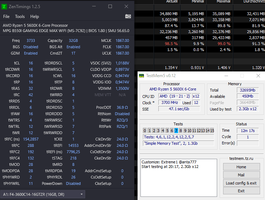Click the Exit button in TestMem5
This screenshot has height=200, width=265.
click(241, 191)
